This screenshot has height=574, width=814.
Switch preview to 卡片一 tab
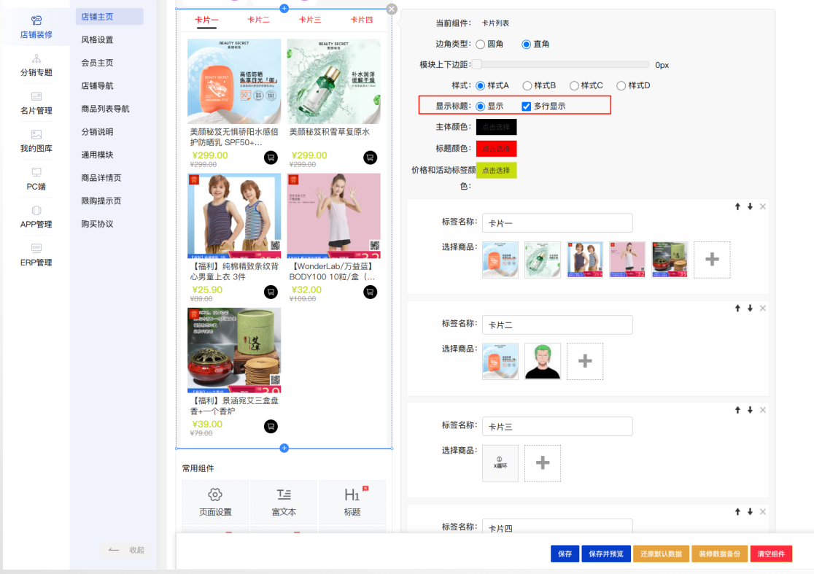point(206,20)
